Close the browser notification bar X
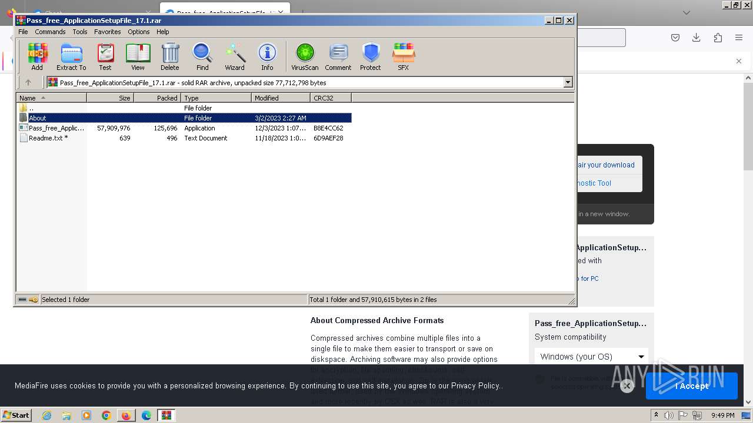The width and height of the screenshot is (753, 423). (739, 61)
